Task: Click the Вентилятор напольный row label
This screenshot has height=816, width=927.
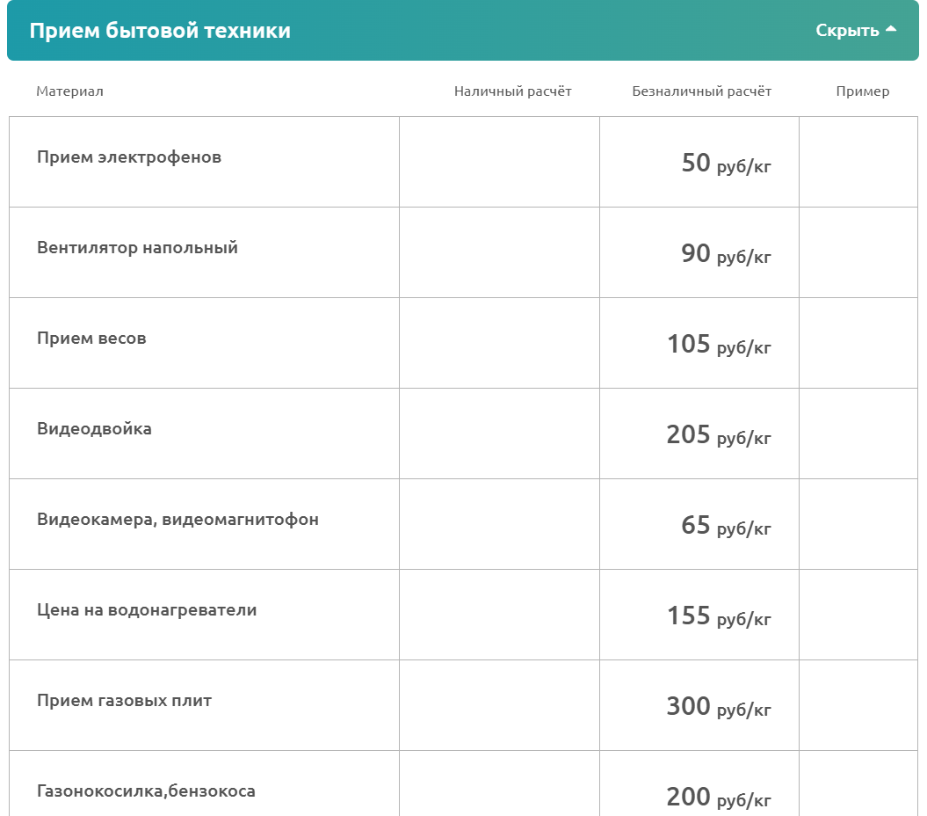Action: [137, 247]
